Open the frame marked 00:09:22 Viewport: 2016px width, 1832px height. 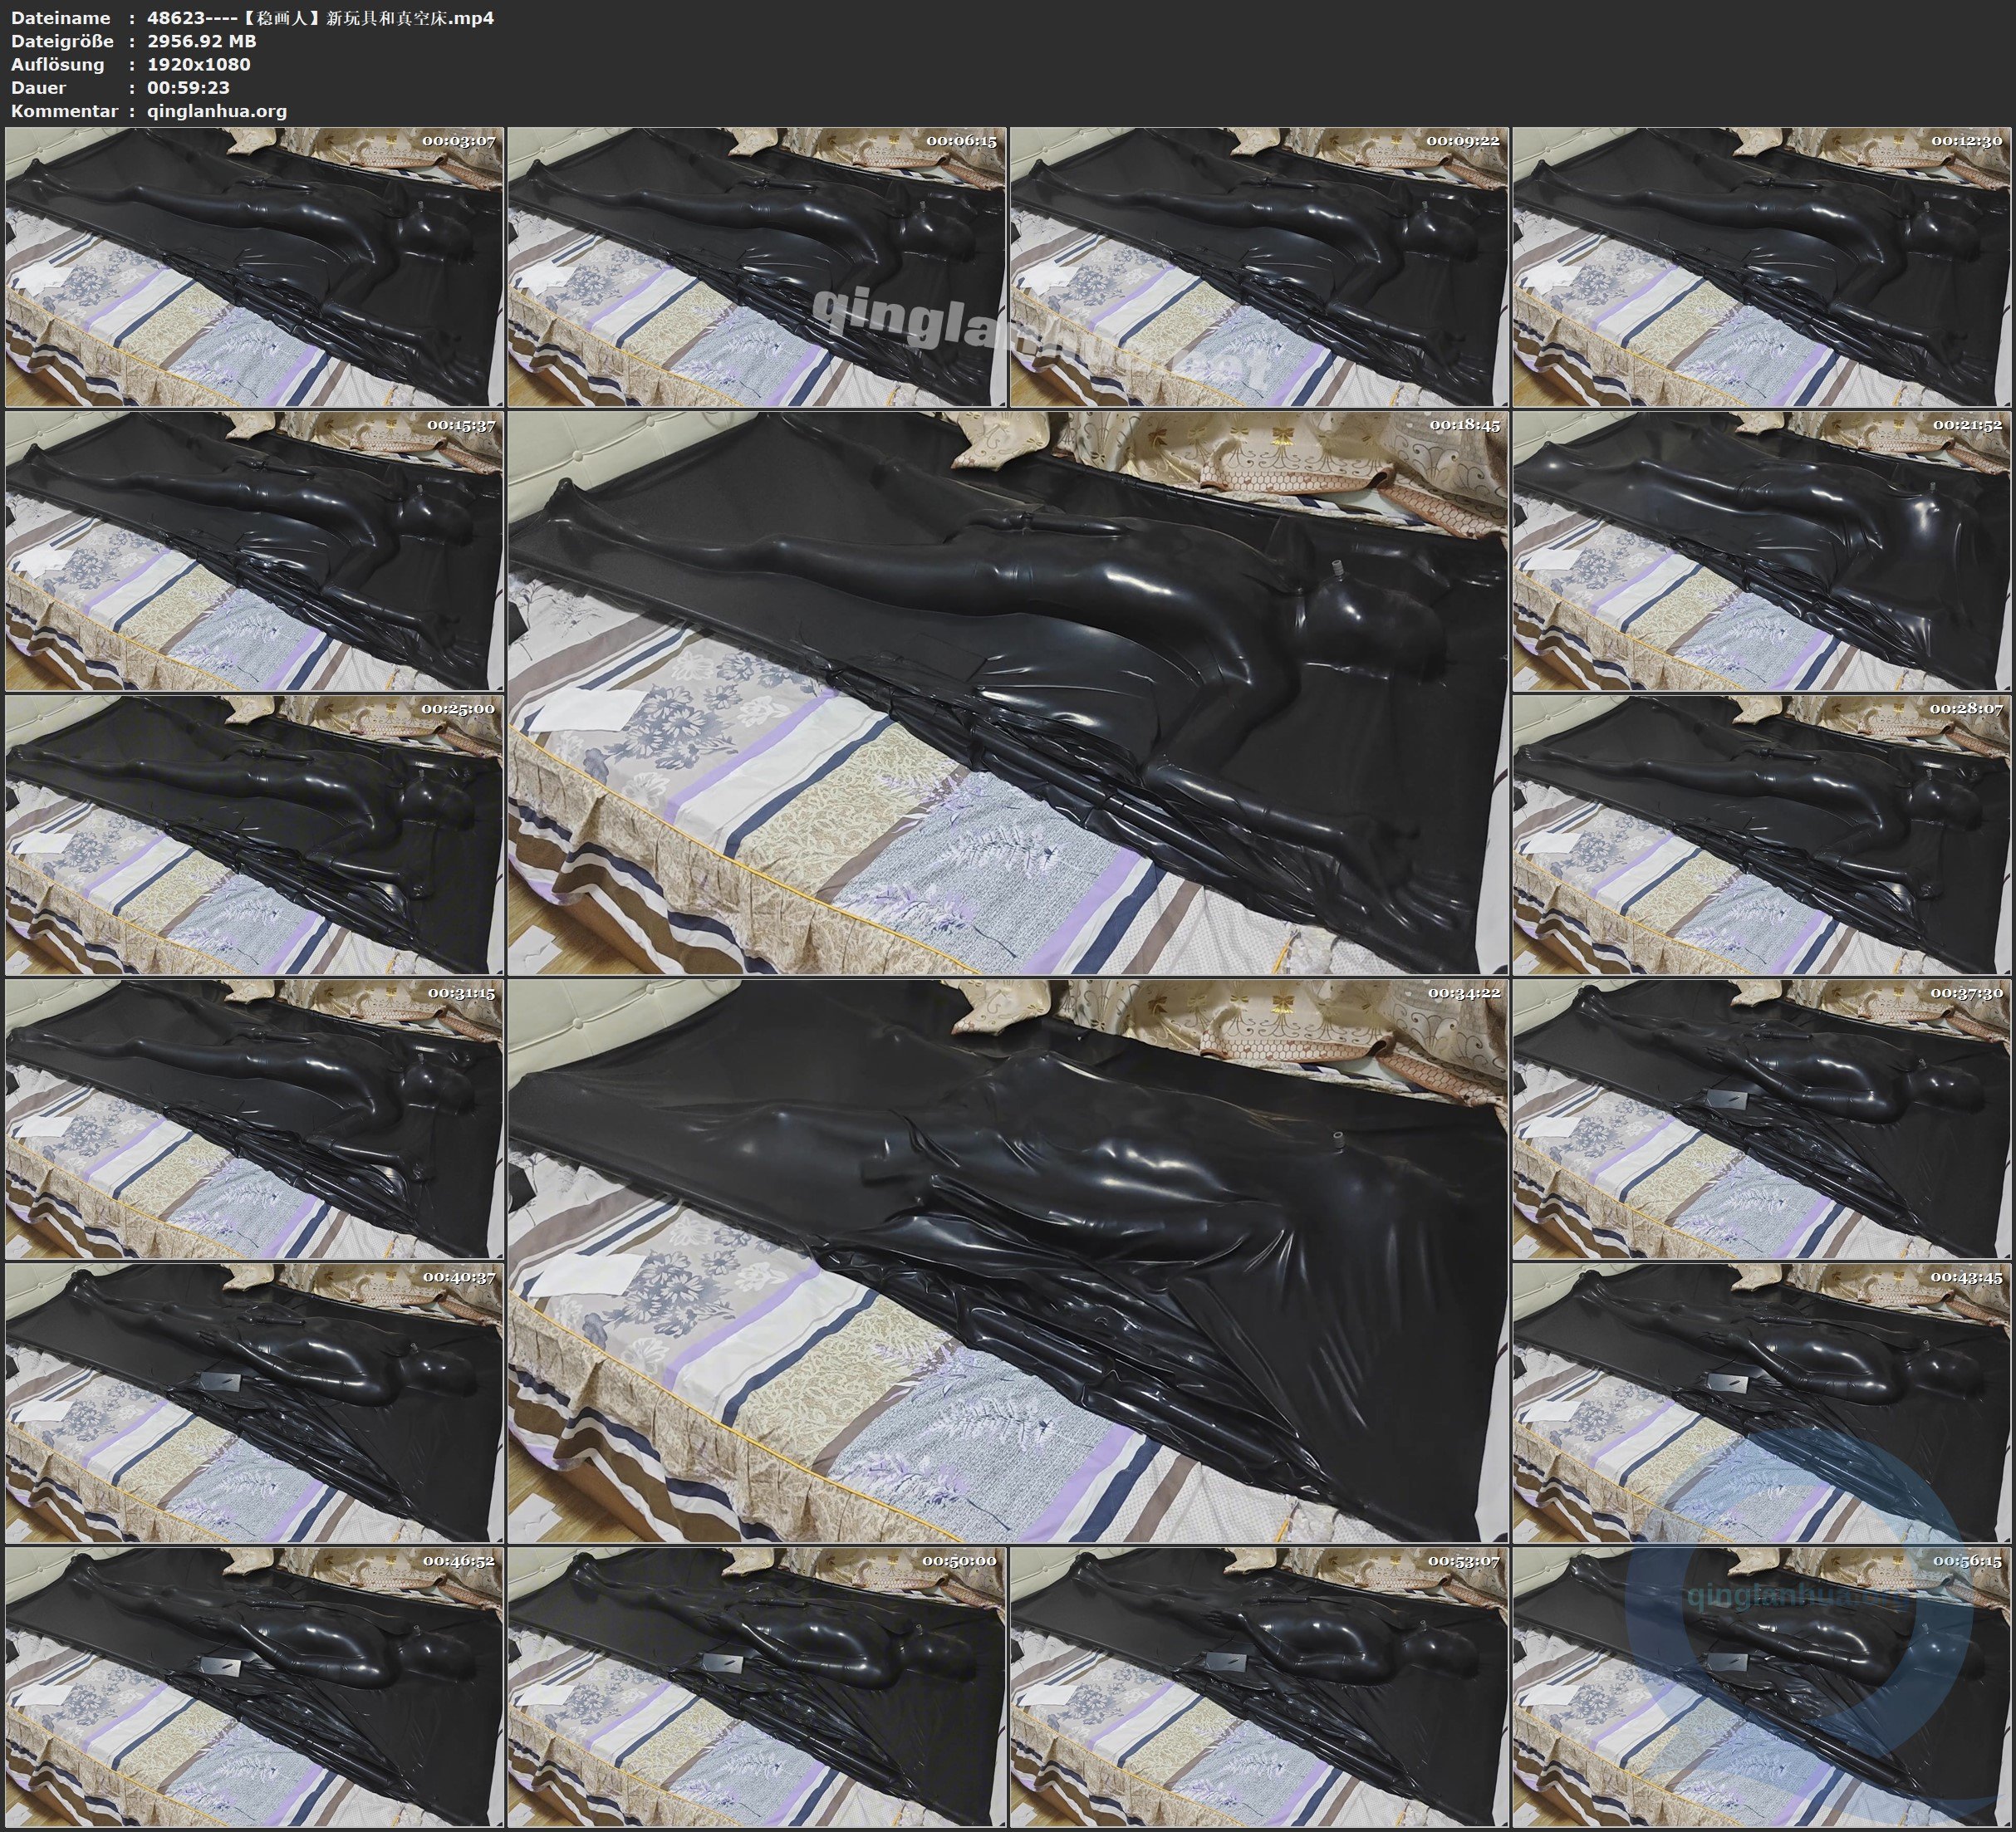click(1259, 267)
